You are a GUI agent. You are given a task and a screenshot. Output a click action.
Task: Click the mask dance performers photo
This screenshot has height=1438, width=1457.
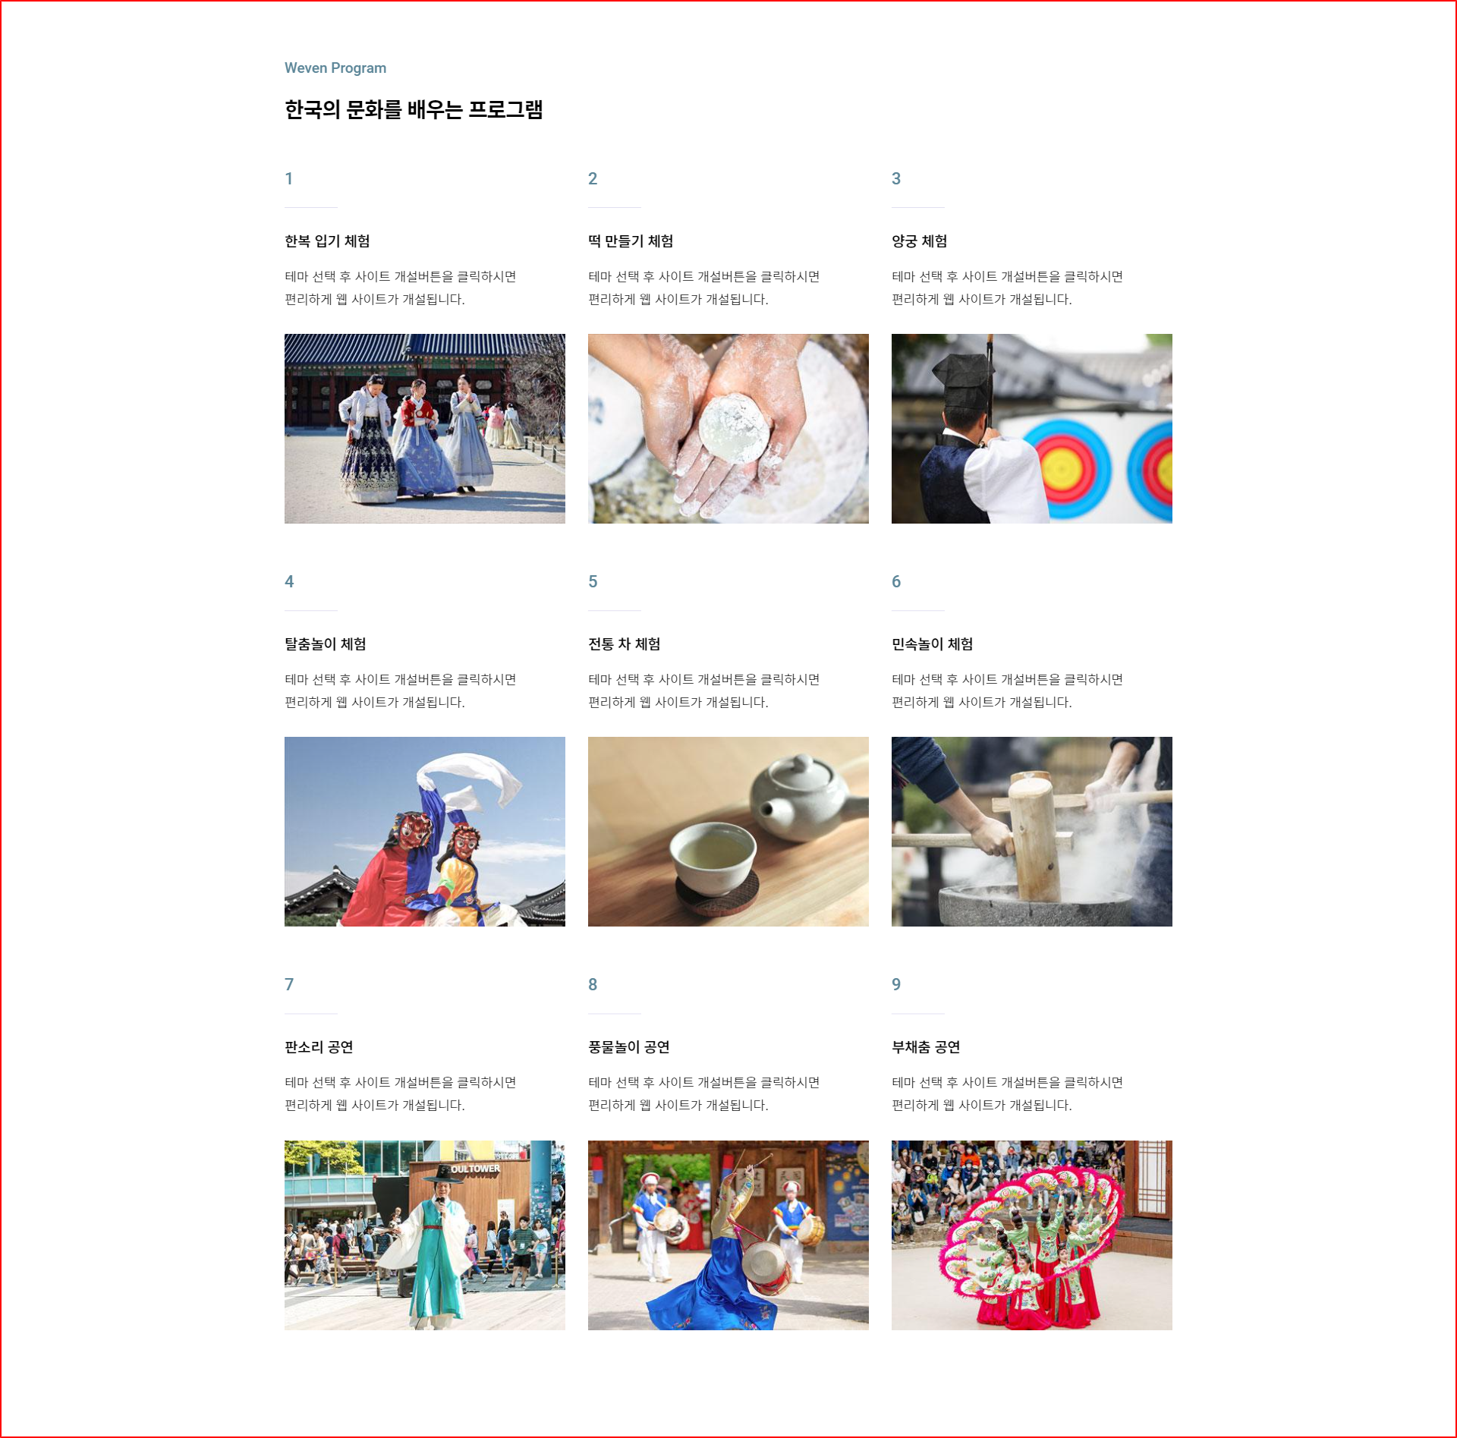[x=424, y=831]
